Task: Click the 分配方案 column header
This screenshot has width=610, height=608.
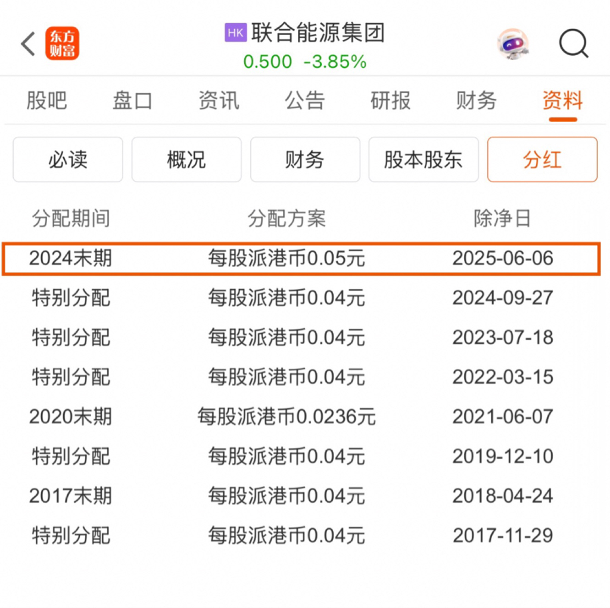Action: click(x=287, y=218)
